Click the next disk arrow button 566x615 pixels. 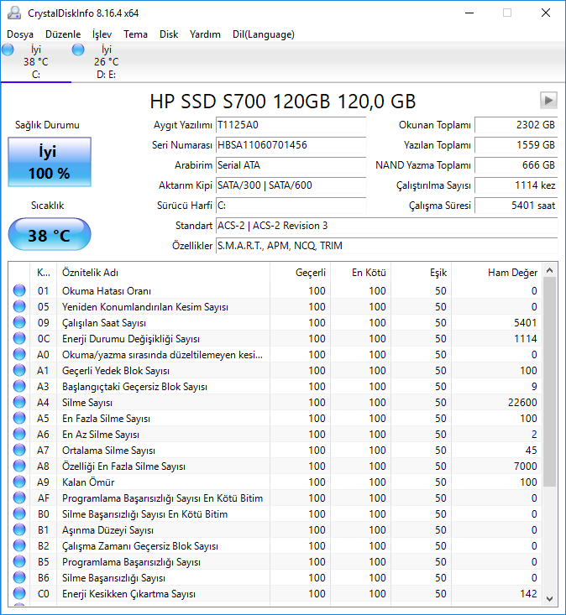coord(548,101)
